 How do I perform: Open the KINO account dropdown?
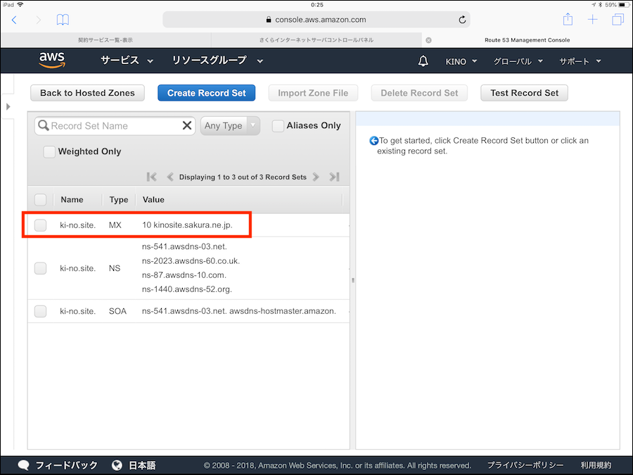461,61
